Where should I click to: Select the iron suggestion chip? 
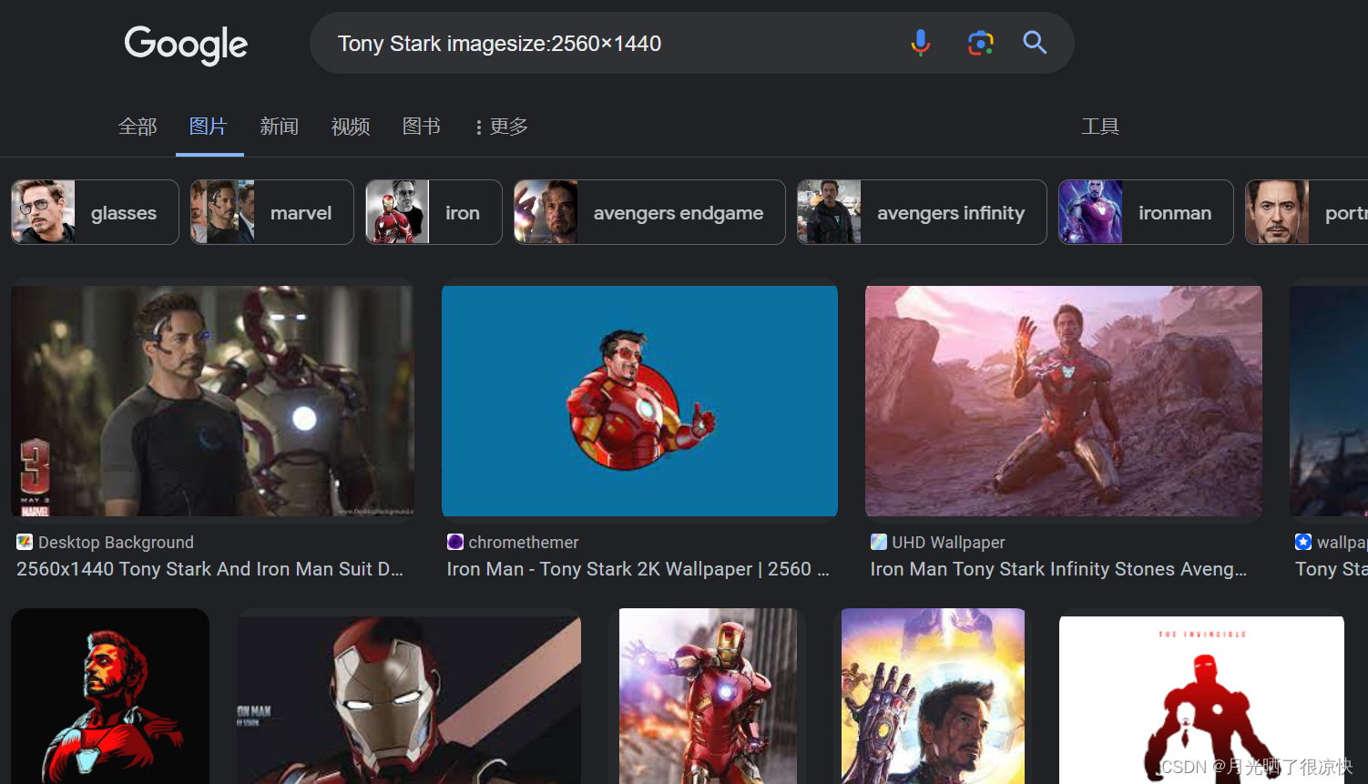coord(434,212)
